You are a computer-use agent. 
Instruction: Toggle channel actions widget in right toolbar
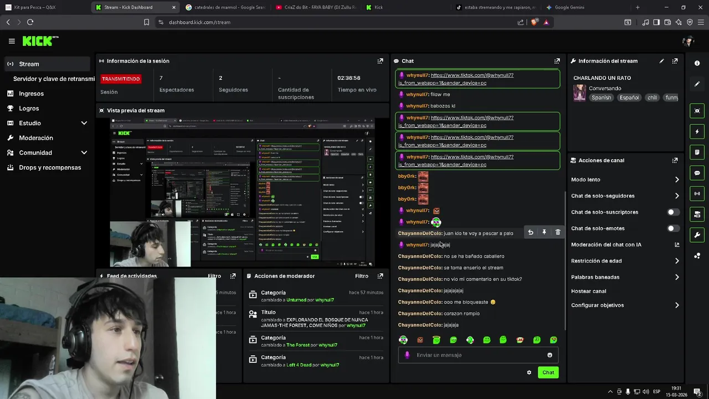[697, 214]
